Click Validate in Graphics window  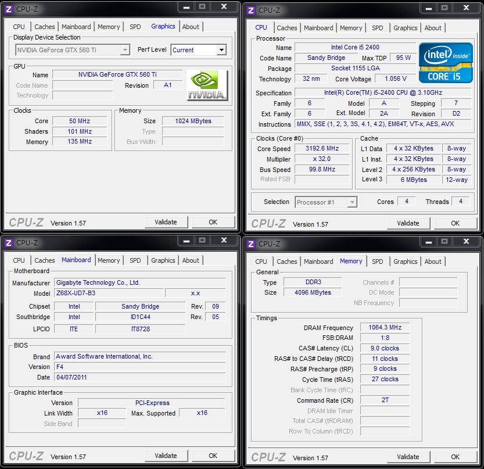pos(166,222)
